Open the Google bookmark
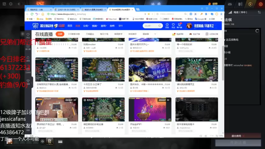The height and width of the screenshot is (149, 265). coord(201,19)
